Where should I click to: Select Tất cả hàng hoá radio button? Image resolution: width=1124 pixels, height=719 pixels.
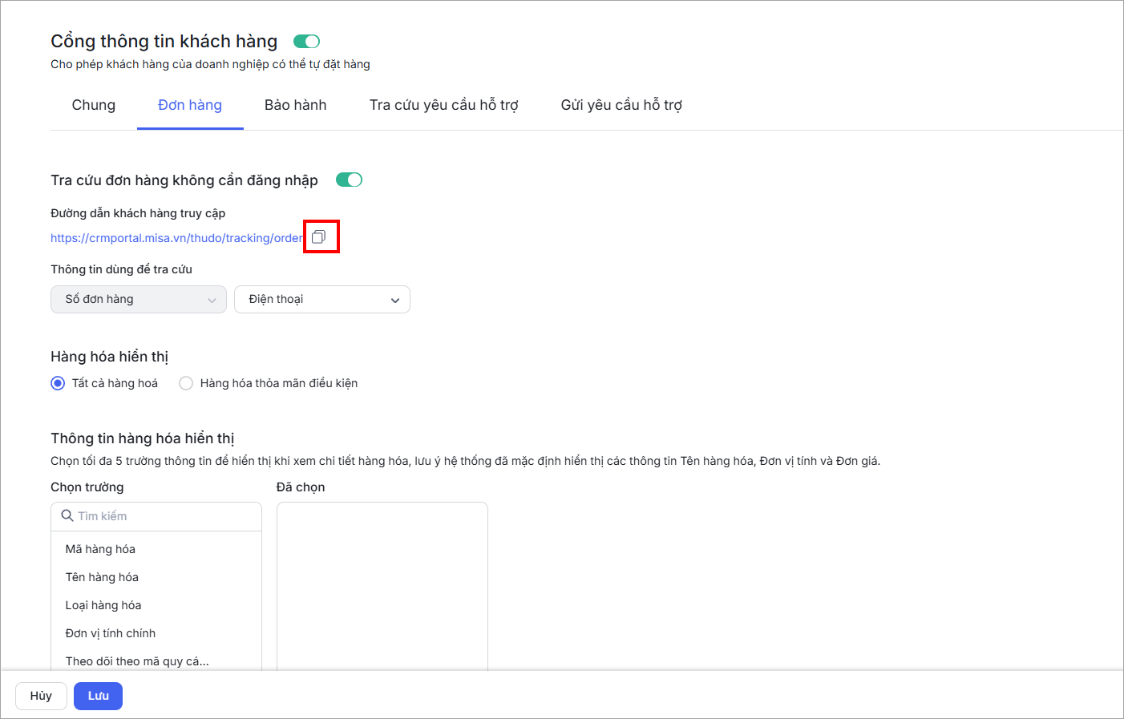point(58,383)
